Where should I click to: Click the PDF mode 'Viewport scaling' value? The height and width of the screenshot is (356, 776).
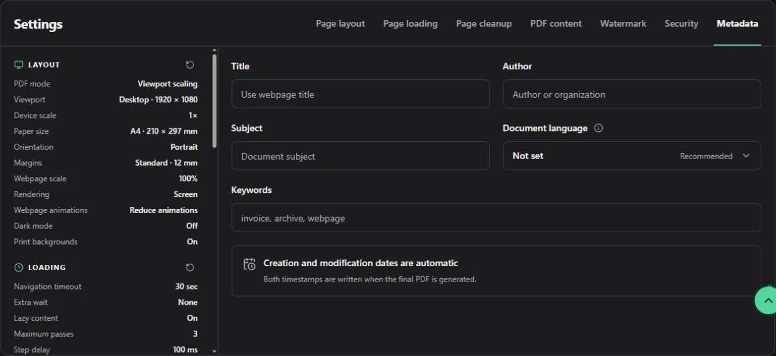click(167, 84)
